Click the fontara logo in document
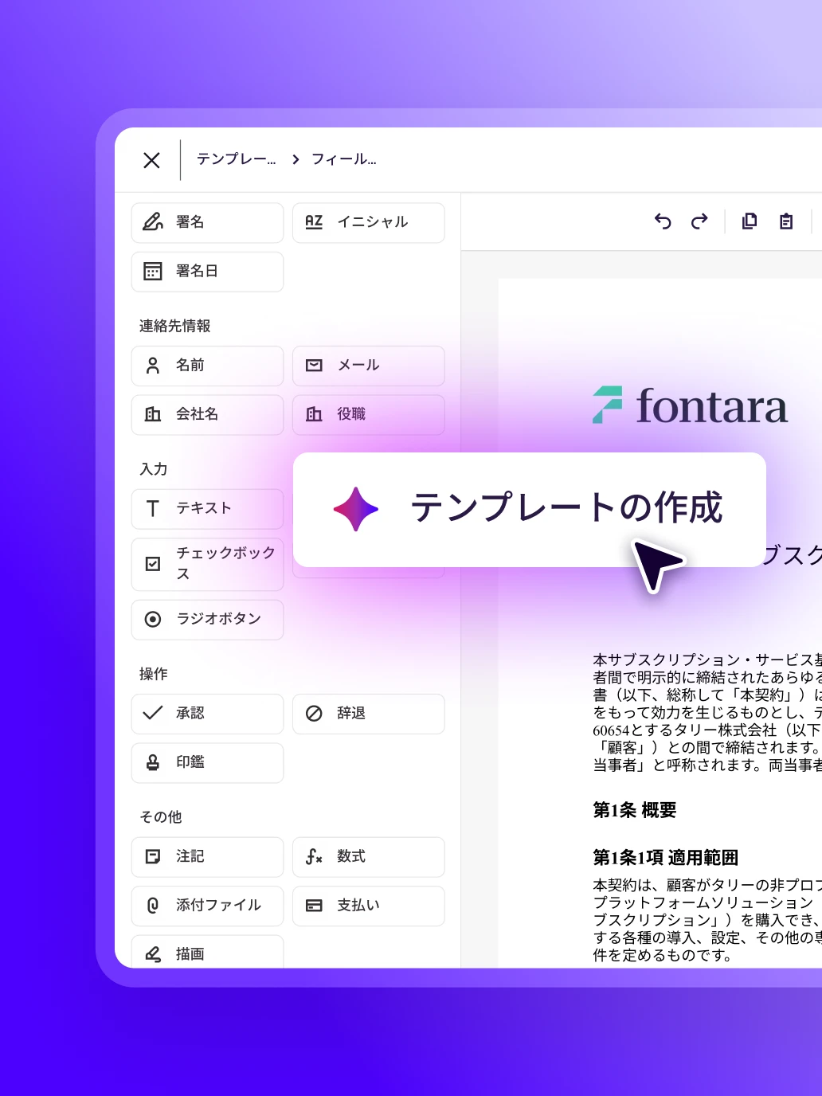The image size is (822, 1096). coord(690,405)
